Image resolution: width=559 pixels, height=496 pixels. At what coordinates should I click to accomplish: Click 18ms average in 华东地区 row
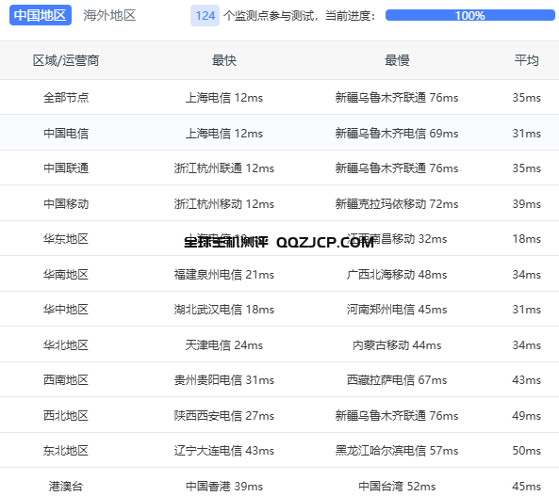tap(527, 238)
